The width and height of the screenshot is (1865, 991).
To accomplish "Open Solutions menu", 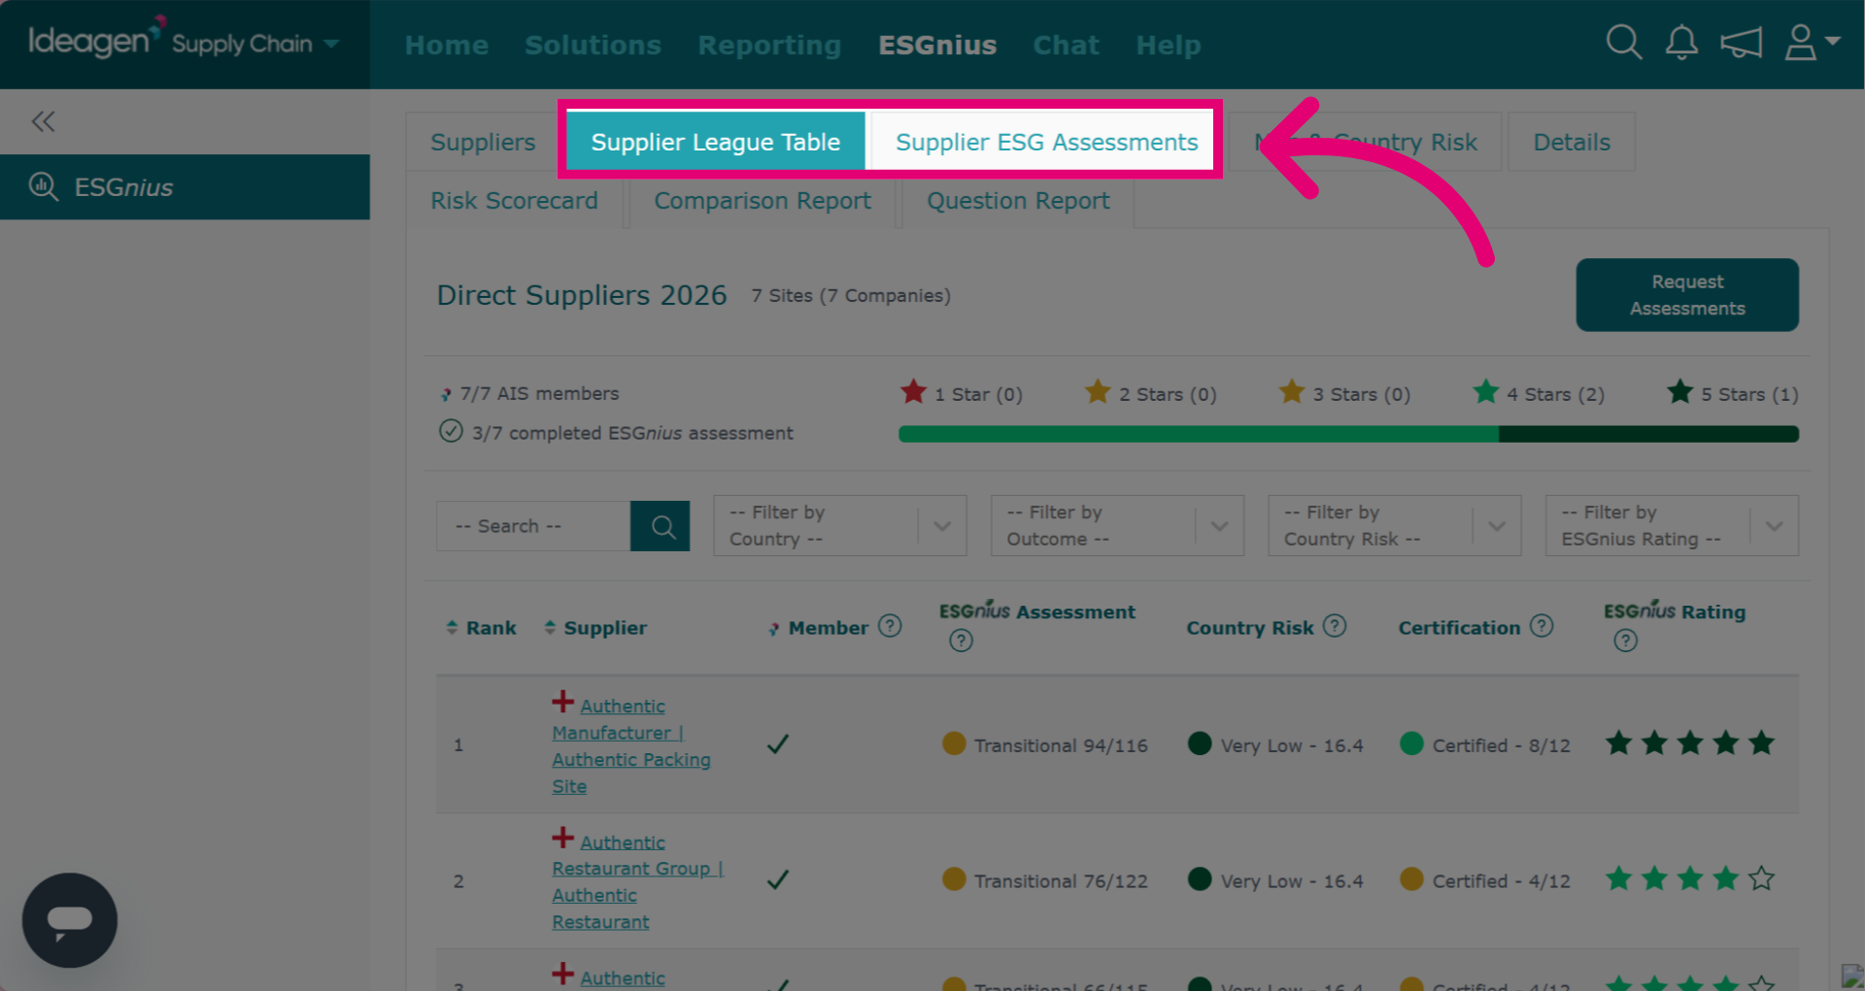I will [593, 45].
